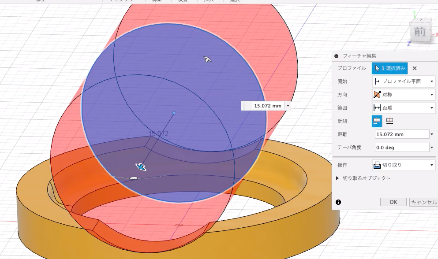This screenshot has width=438, height=259.
Task: Click the プロファイル label text
Action: point(352,68)
